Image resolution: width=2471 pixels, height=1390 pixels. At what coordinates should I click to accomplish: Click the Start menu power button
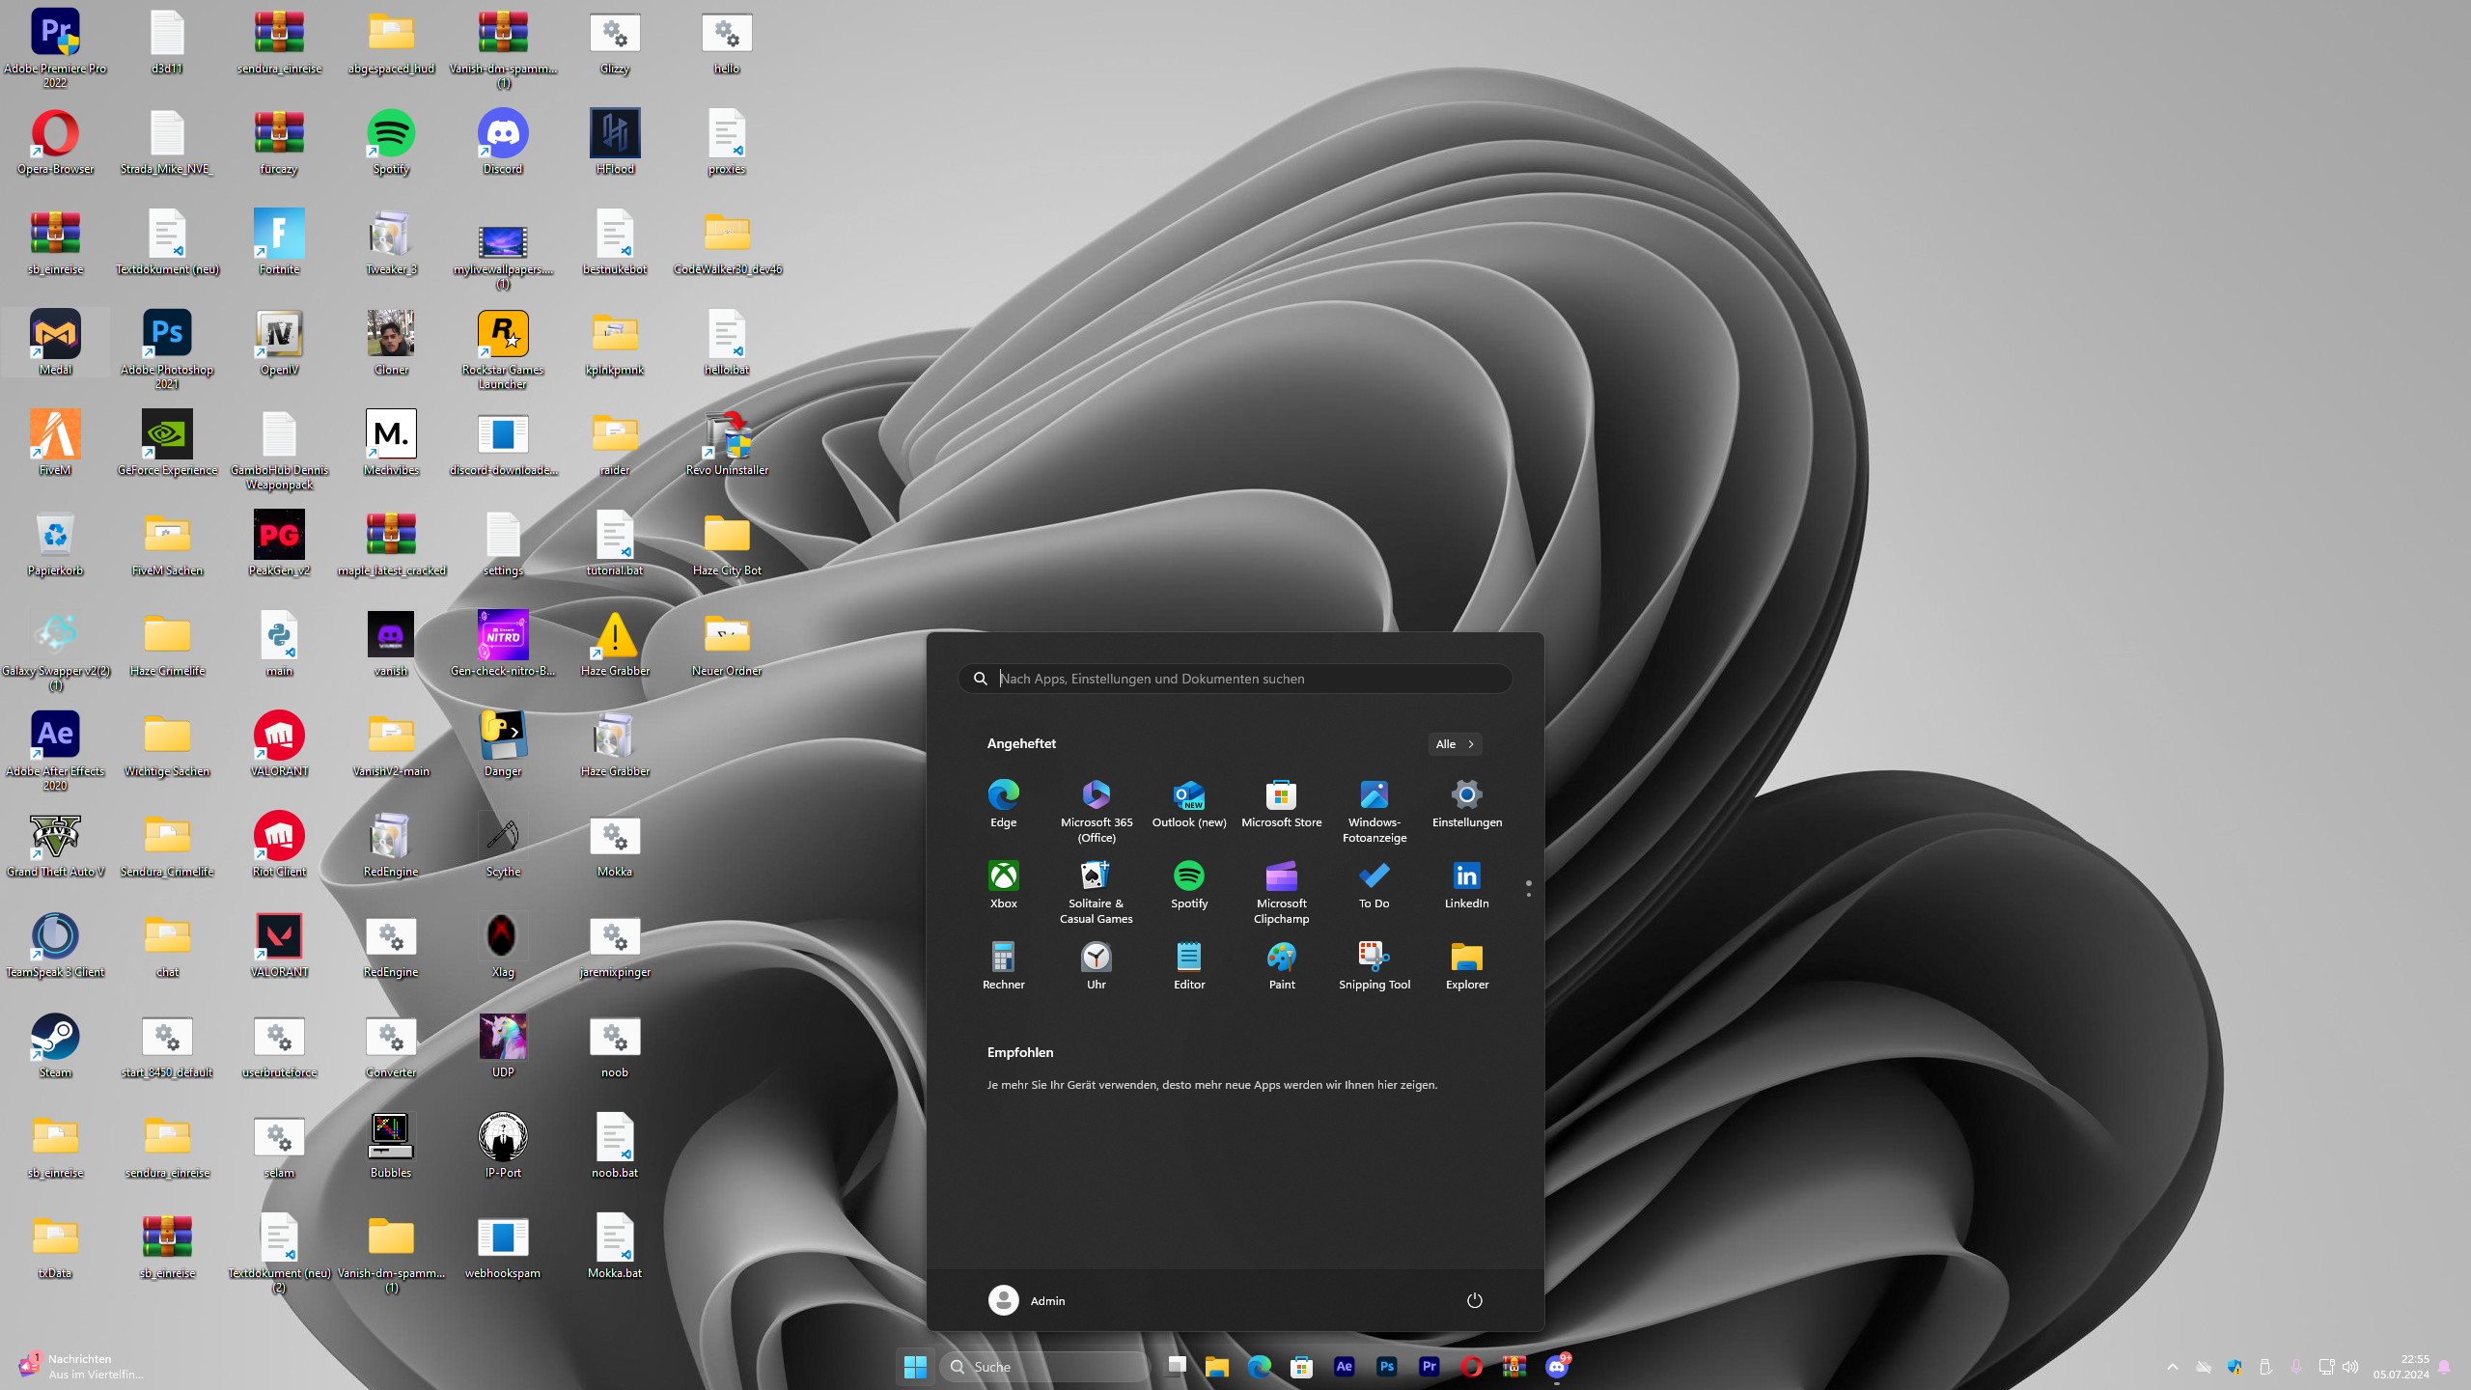point(1474,1300)
